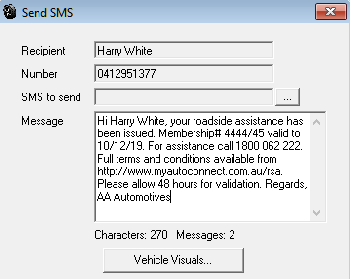Click the message scrollbar up arrow
Image resolution: width=350 pixels, height=279 pixels.
pyautogui.click(x=317, y=122)
